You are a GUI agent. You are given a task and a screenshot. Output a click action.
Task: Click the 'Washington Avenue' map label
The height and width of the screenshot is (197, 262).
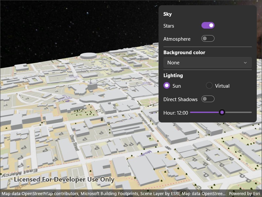click(145, 122)
